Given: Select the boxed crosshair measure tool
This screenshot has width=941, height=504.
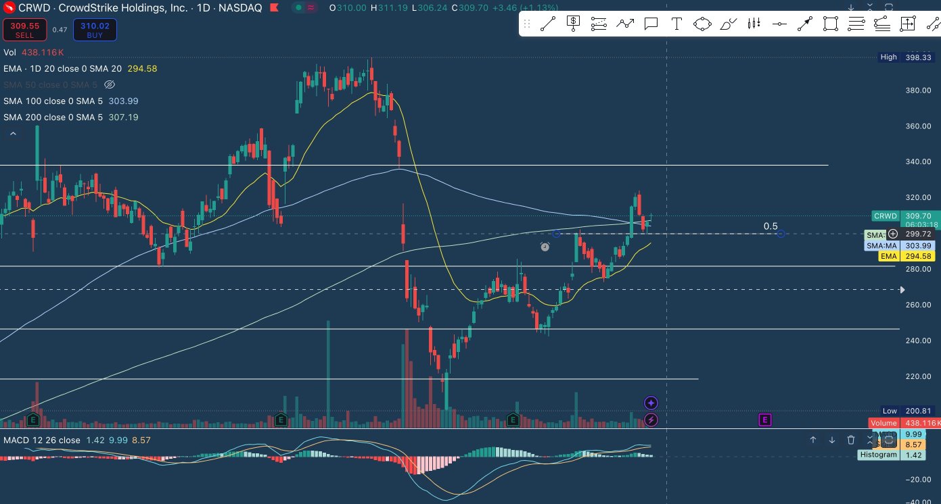Looking at the screenshot, I should 907,24.
